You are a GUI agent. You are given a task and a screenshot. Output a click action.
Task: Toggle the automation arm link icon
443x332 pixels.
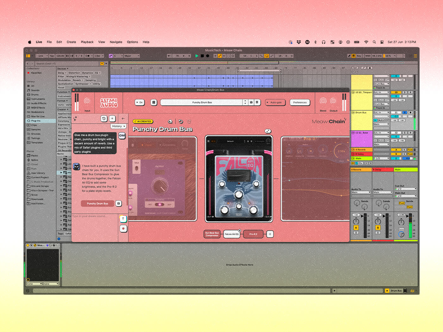pyautogui.click(x=220, y=56)
